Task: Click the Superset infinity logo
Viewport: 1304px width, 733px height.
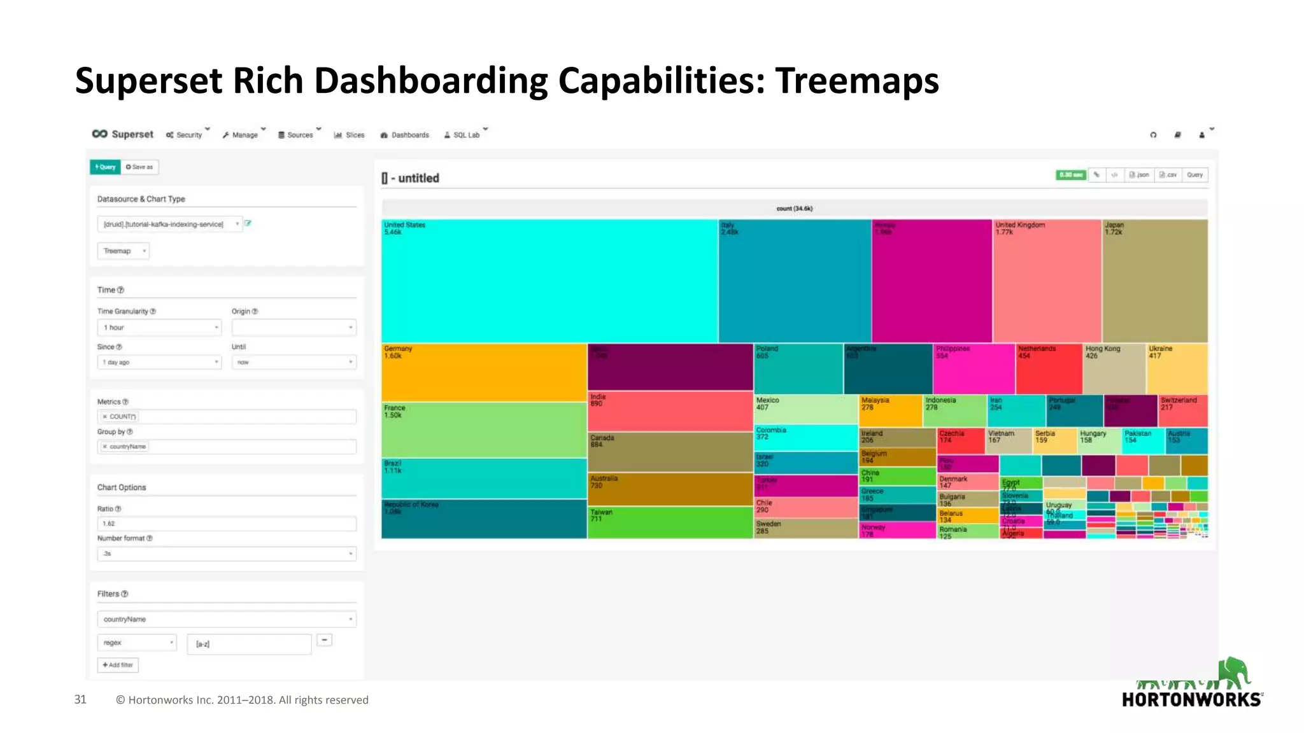Action: 100,134
